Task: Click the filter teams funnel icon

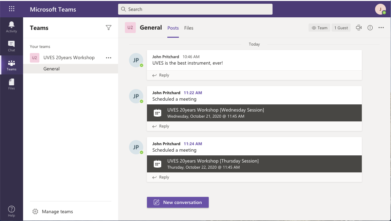Action: click(109, 28)
